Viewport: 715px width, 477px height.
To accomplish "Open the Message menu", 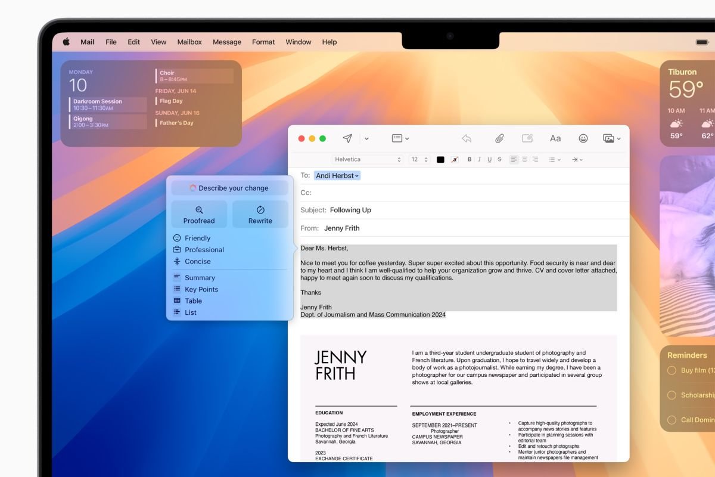I will (x=227, y=42).
